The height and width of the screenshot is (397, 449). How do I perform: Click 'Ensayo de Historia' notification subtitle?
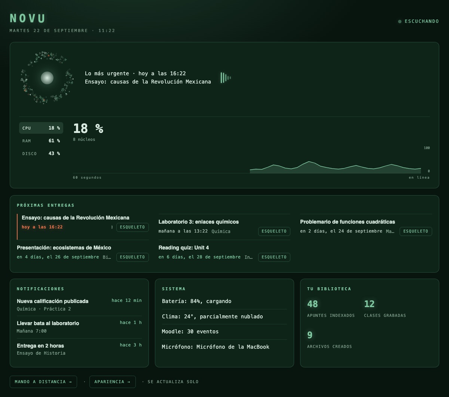[41, 353]
